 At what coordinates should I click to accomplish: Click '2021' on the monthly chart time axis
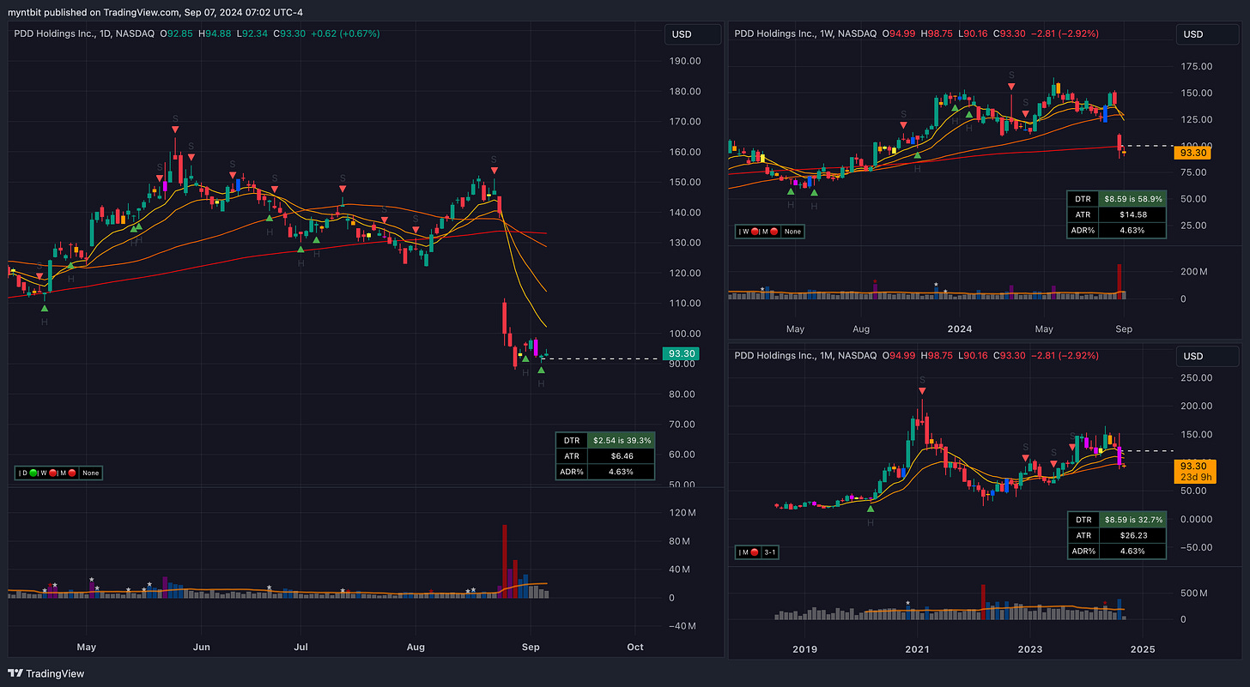click(x=918, y=649)
